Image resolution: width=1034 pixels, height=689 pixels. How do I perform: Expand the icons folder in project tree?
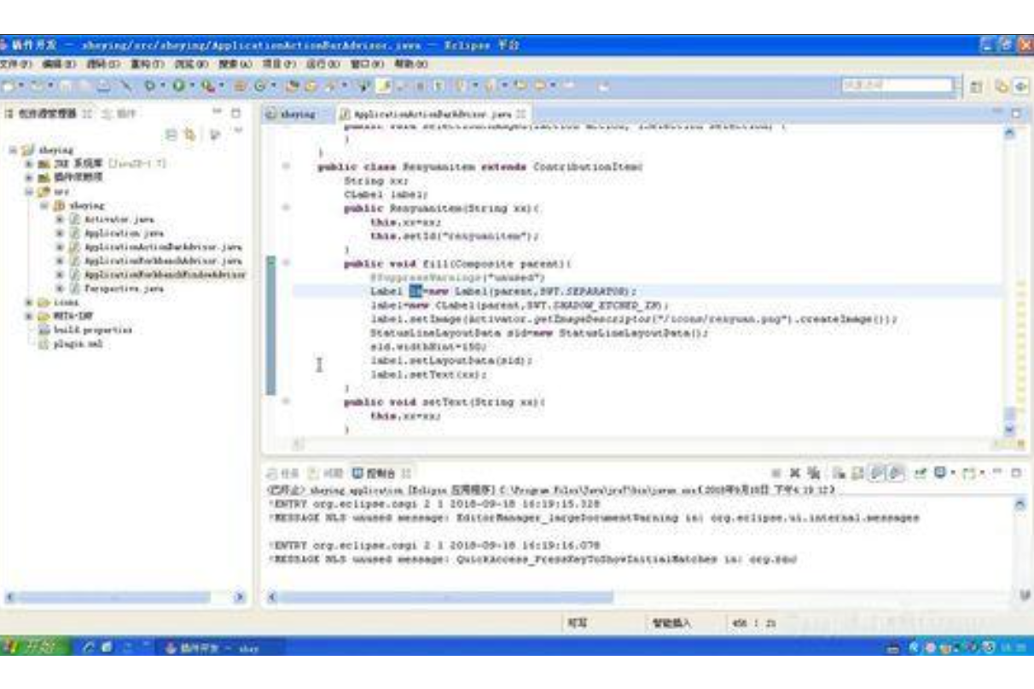[x=29, y=302]
